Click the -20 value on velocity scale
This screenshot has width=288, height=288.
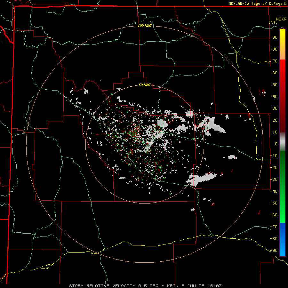coord(274,167)
